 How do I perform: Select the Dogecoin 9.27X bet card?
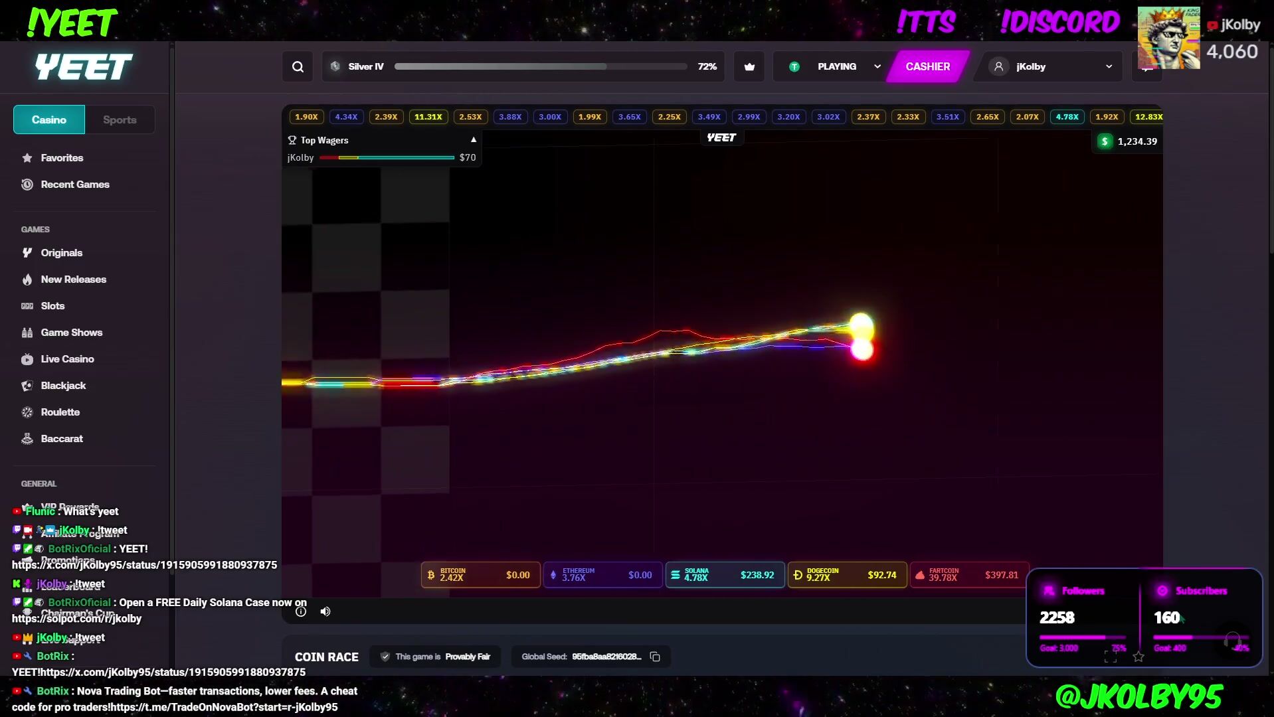coord(847,575)
